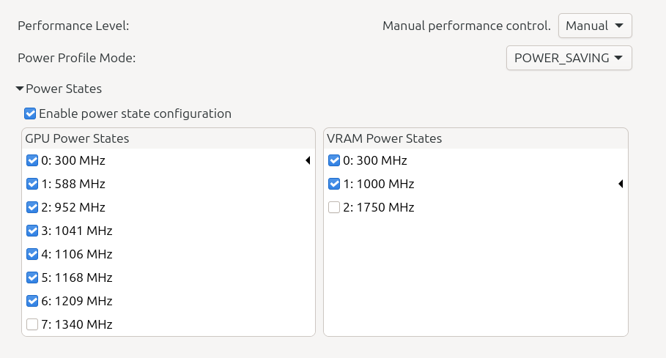The height and width of the screenshot is (358, 666).
Task: Toggle GPU state 3: 1041 MHz checkbox
Action: (x=32, y=231)
